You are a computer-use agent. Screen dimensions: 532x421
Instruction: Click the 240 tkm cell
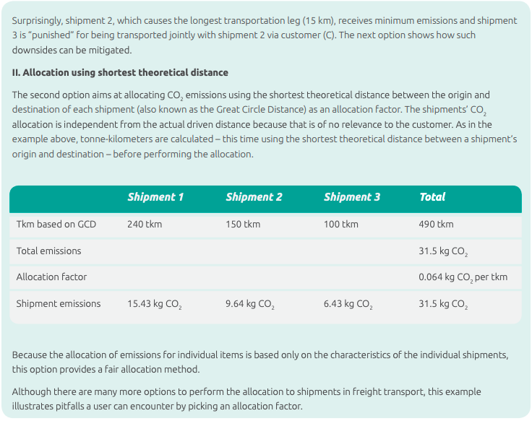point(145,225)
